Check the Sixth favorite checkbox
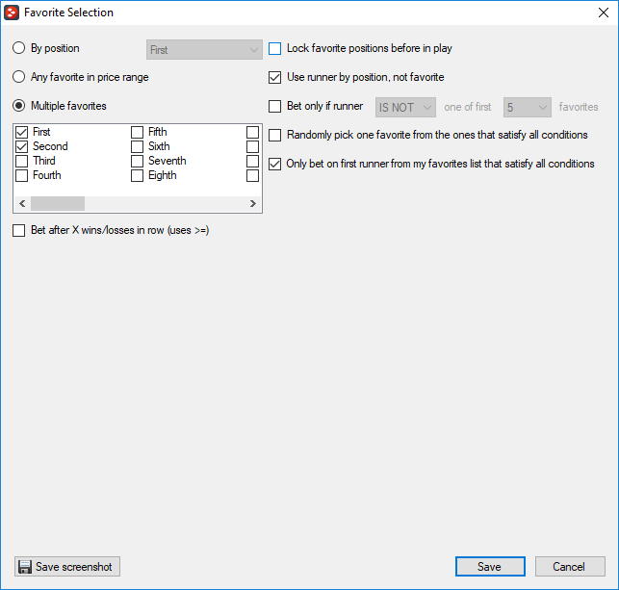The height and width of the screenshot is (590, 619). tap(137, 146)
